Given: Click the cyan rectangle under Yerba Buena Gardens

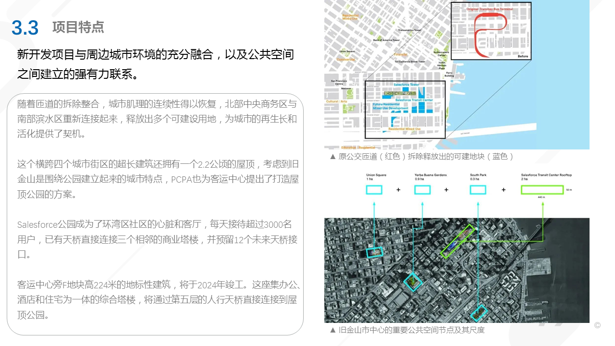Looking at the screenshot, I should click(422, 190).
